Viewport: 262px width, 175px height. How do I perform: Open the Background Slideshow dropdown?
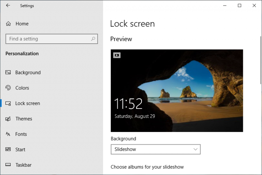[x=156, y=149]
